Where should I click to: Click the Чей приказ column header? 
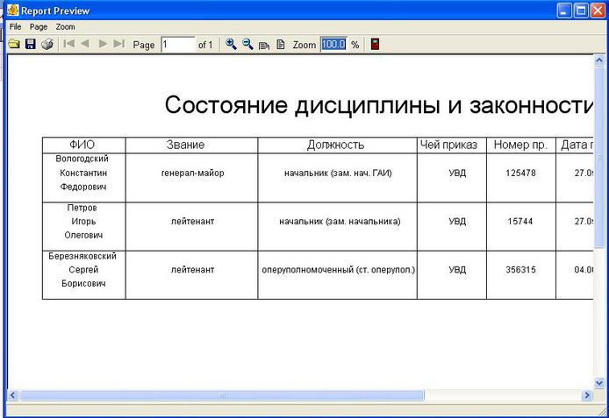(452, 145)
